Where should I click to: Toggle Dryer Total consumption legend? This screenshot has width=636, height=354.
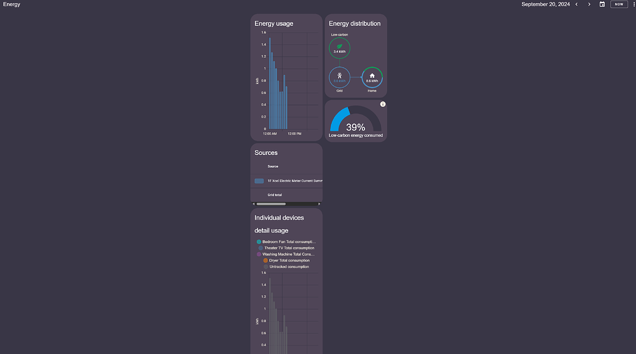[x=286, y=261]
